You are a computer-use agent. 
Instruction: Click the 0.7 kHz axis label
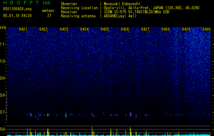2,112
